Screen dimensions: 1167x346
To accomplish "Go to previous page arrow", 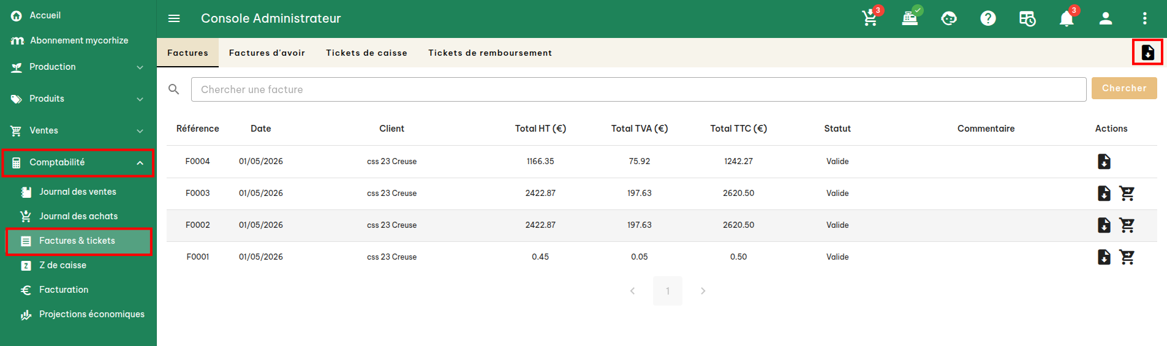I will pos(633,291).
